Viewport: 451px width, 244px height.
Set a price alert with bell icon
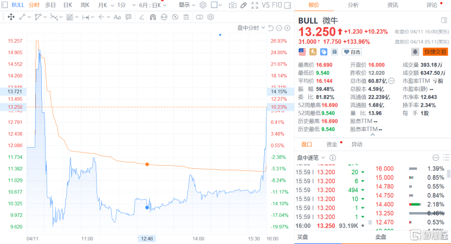tap(415, 52)
